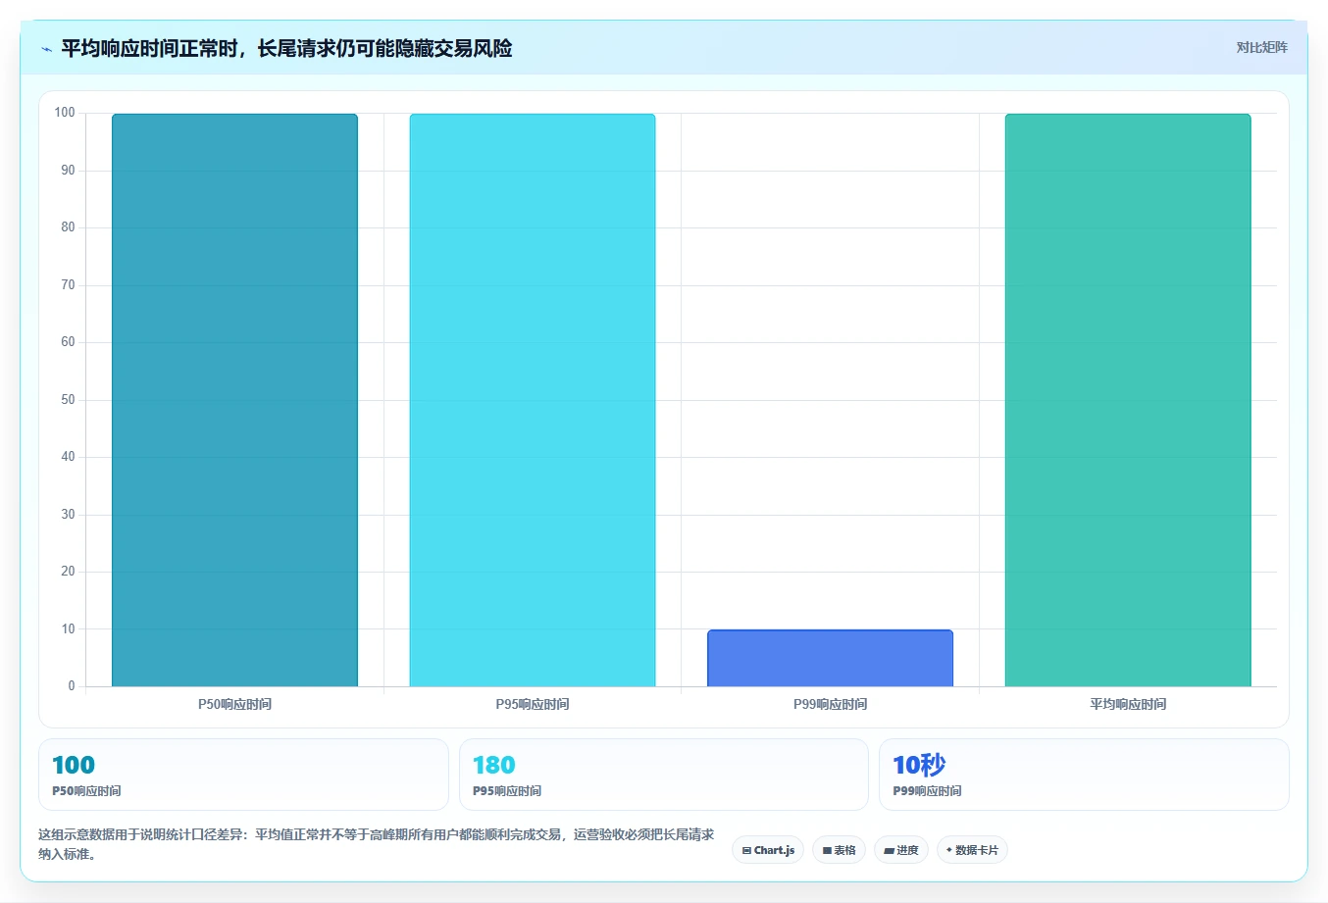
Task: Click the y-axis value 100
Action: (65, 113)
